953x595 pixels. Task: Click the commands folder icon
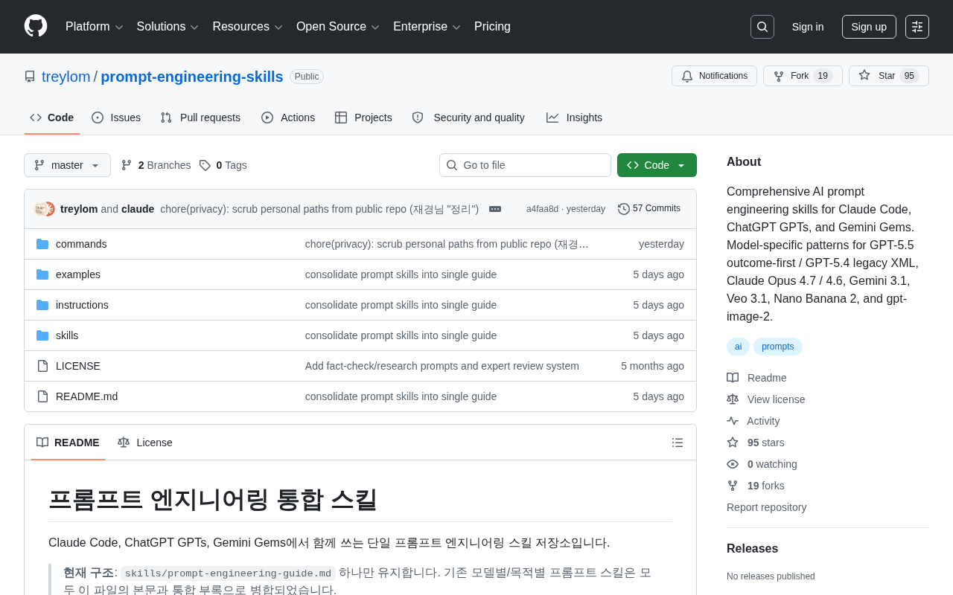42,244
